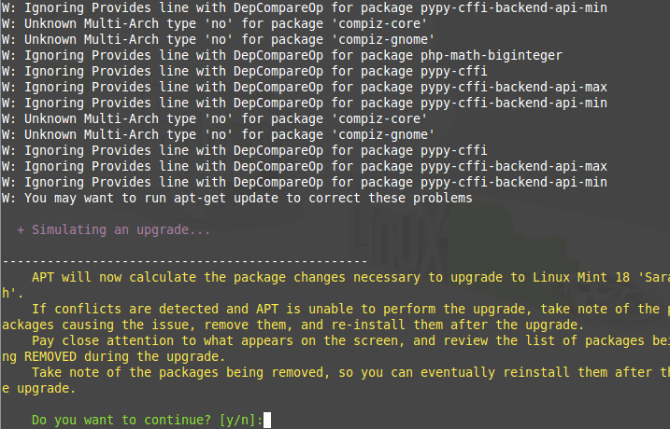Click the terminal cursor after the y/n prompt
Viewport: 670px width, 429px height.
tap(267, 421)
